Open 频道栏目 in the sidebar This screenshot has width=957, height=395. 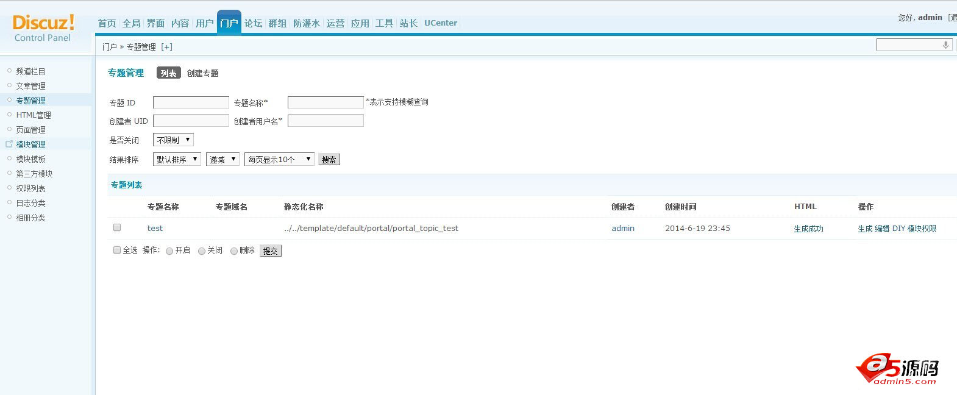pyautogui.click(x=31, y=71)
